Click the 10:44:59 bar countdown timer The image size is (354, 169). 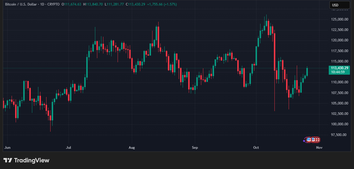click(338, 72)
